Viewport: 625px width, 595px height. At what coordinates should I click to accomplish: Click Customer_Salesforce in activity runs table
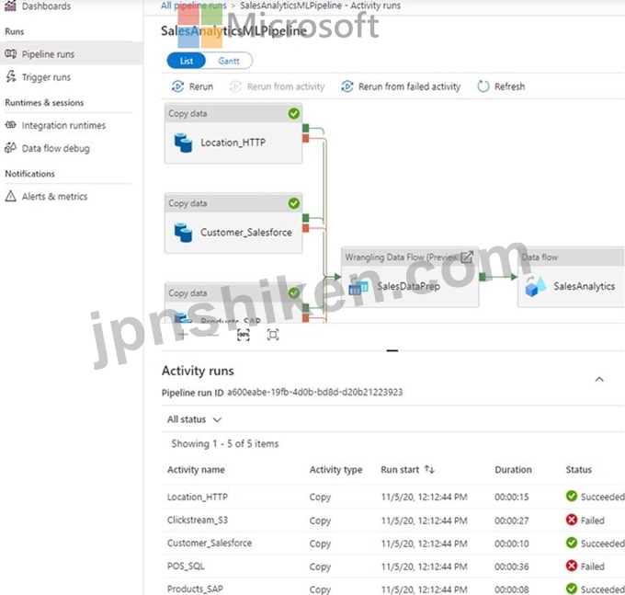(210, 544)
